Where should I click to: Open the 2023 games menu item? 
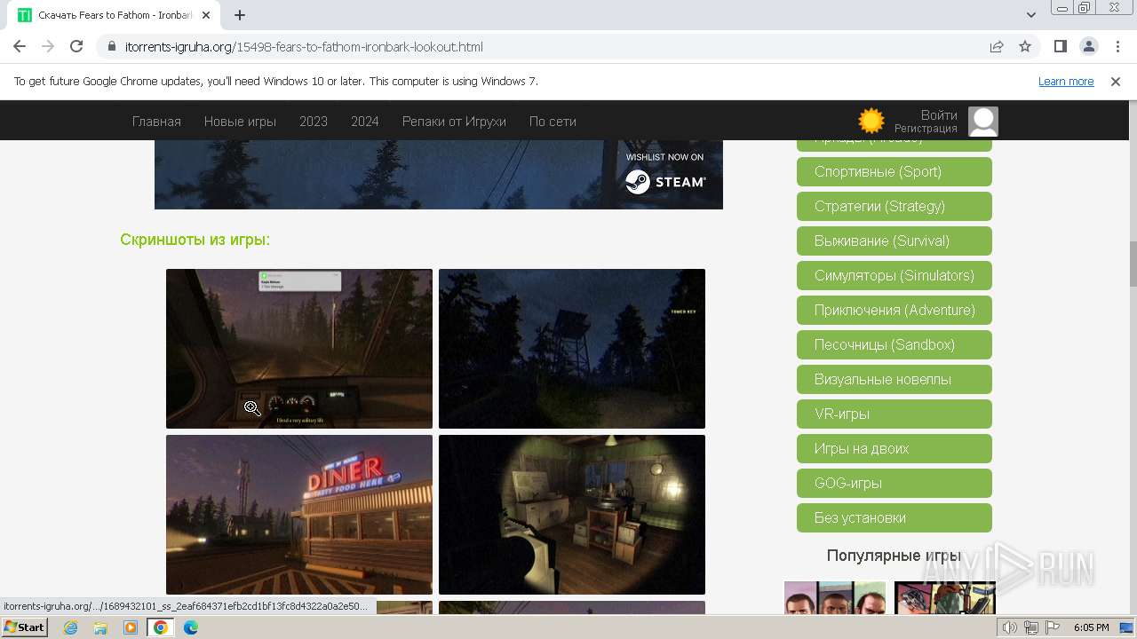[x=314, y=122]
